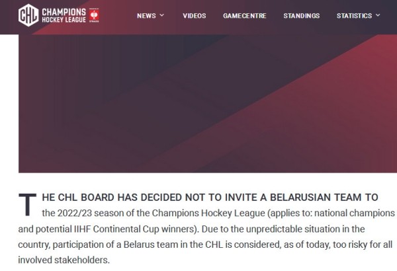Expand the Statistics dropdown chevron

[x=378, y=15]
